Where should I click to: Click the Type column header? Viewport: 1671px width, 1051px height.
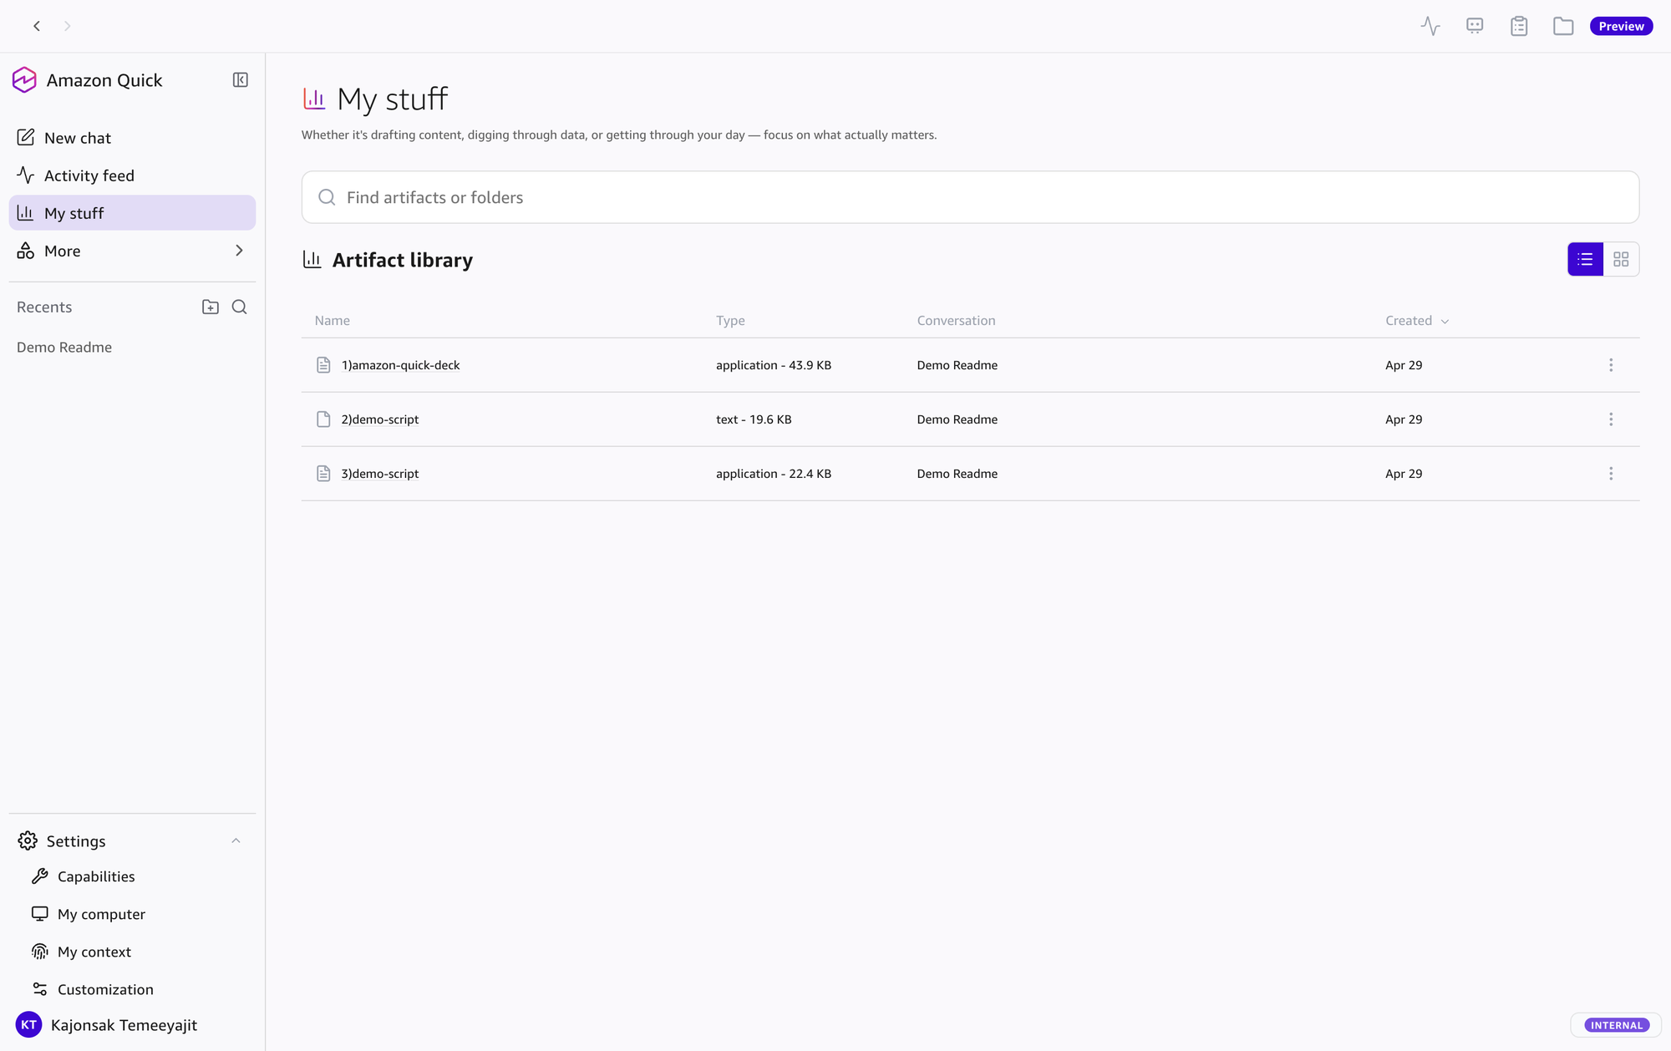coord(729,321)
